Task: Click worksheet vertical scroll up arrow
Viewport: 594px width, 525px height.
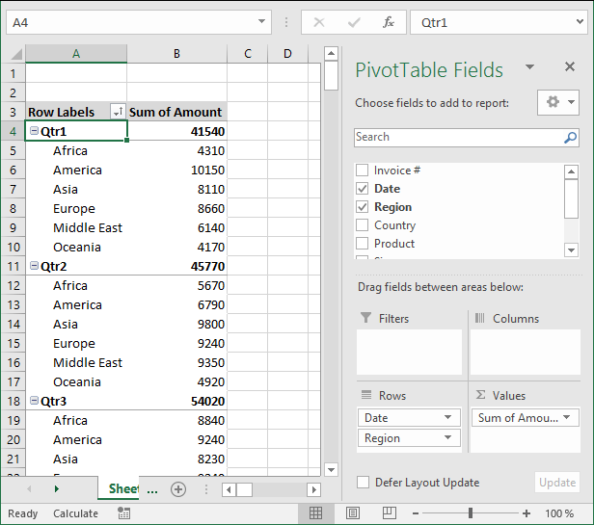Action: click(331, 53)
